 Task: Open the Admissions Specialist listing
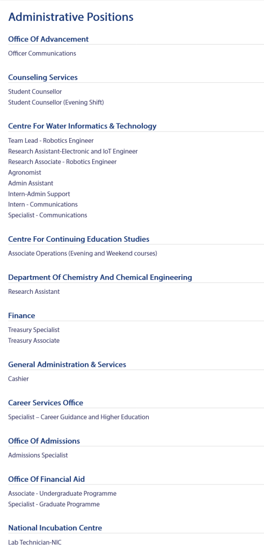38,455
